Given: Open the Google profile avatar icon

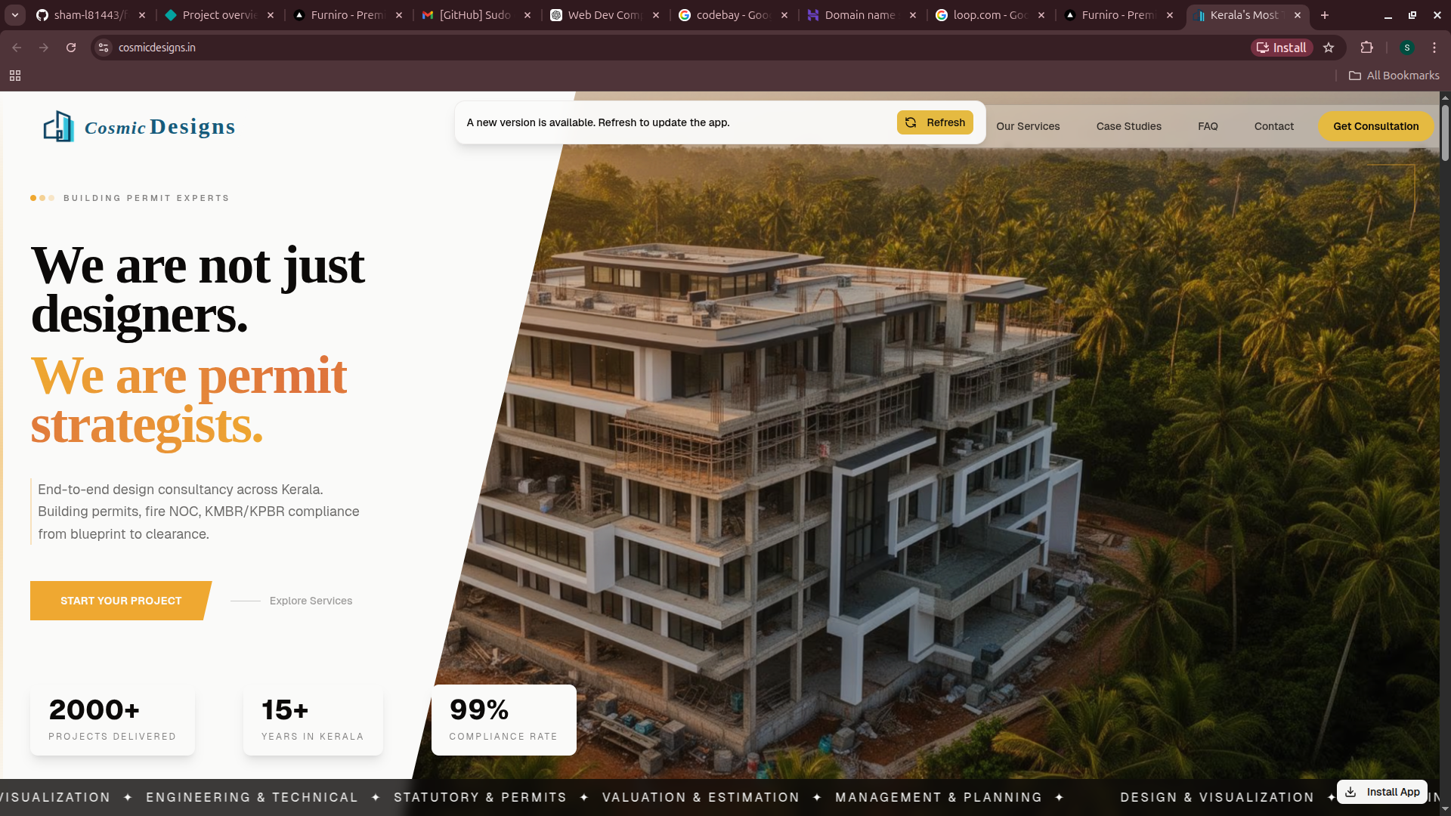Looking at the screenshot, I should point(1406,48).
